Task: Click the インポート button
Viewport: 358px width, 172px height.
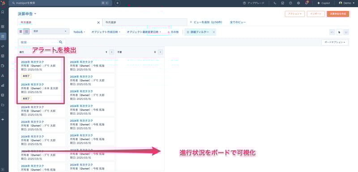Action: pyautogui.click(x=316, y=14)
